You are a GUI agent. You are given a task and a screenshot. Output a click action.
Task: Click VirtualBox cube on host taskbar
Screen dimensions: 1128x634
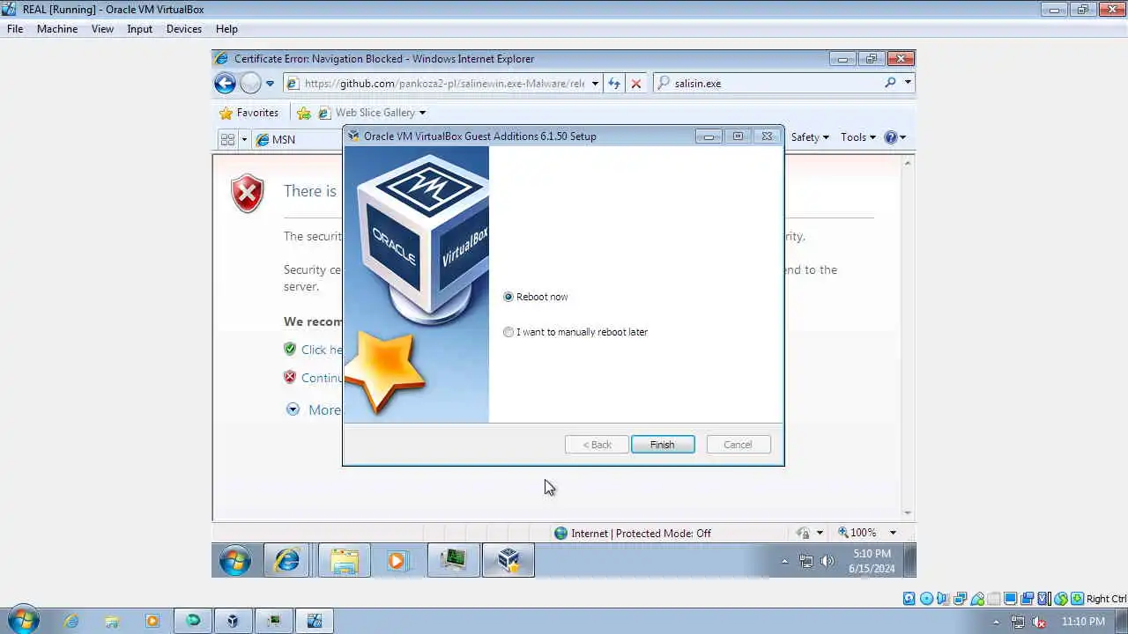233,621
